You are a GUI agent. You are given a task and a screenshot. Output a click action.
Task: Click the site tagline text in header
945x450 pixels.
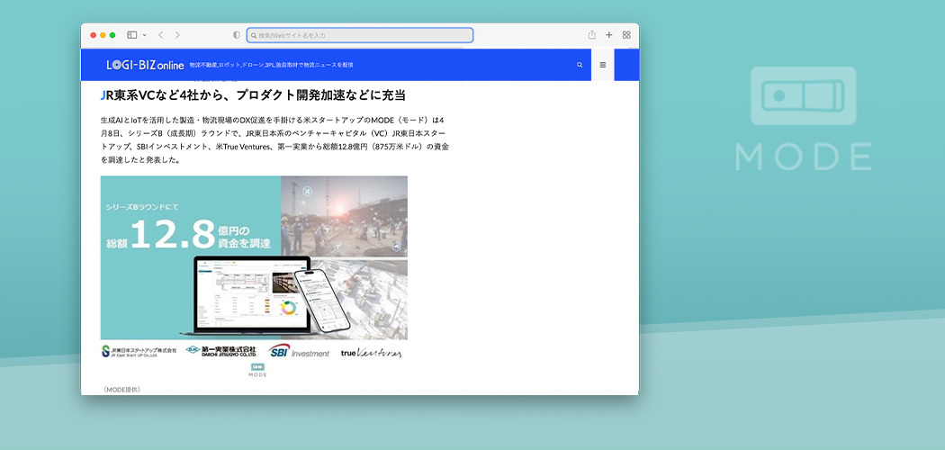(271, 65)
